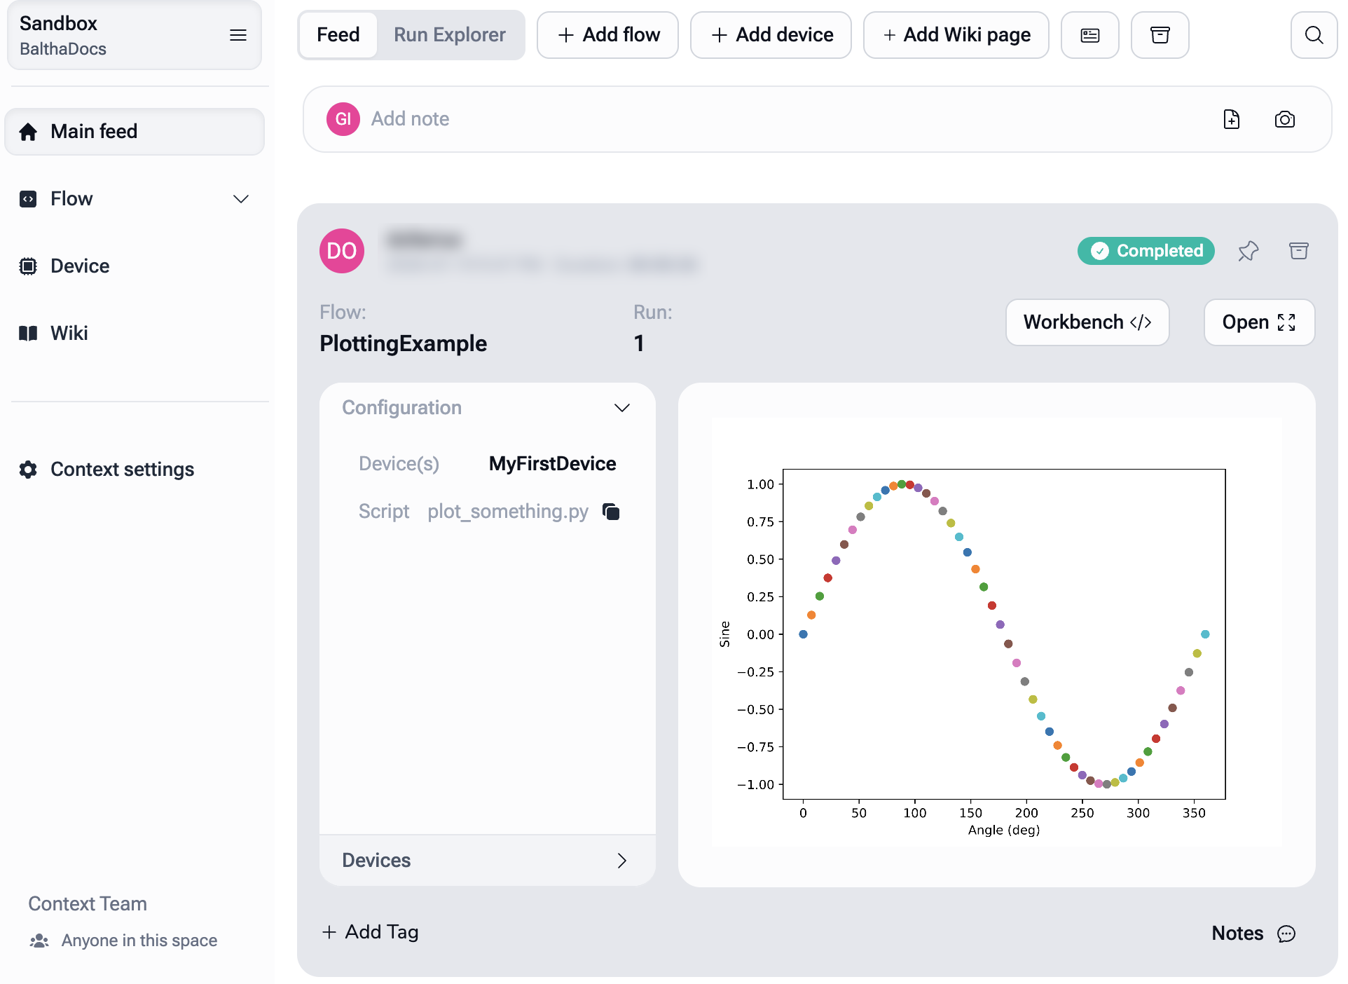1348x984 pixels.
Task: Expand the Flow sidebar section
Action: [x=240, y=199]
